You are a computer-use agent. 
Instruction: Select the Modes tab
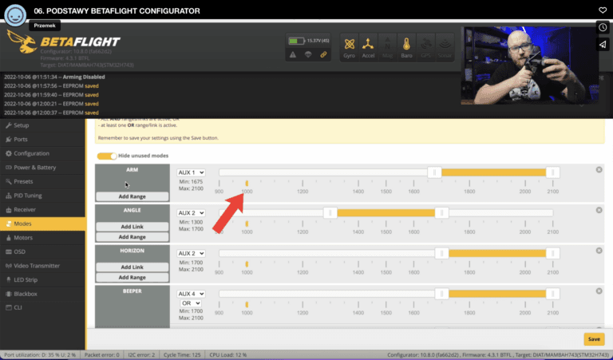pos(42,224)
